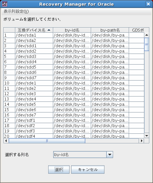
Task: Click GDS column cell in row 3
Action: [137, 46]
